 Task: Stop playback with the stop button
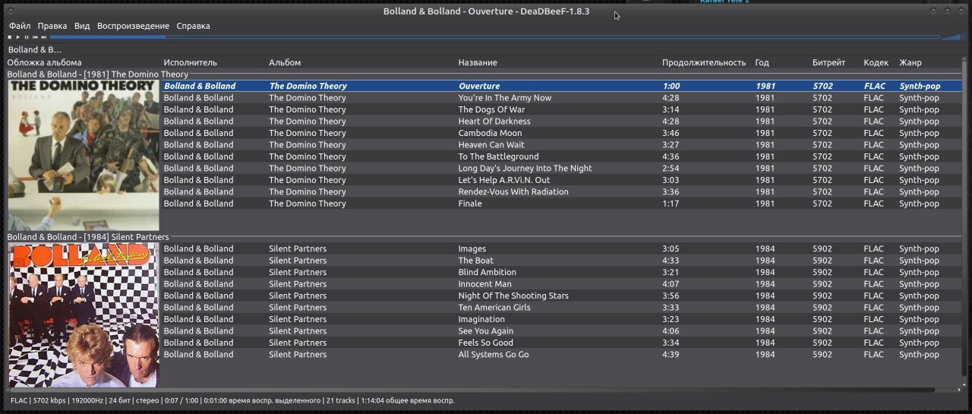pos(10,36)
